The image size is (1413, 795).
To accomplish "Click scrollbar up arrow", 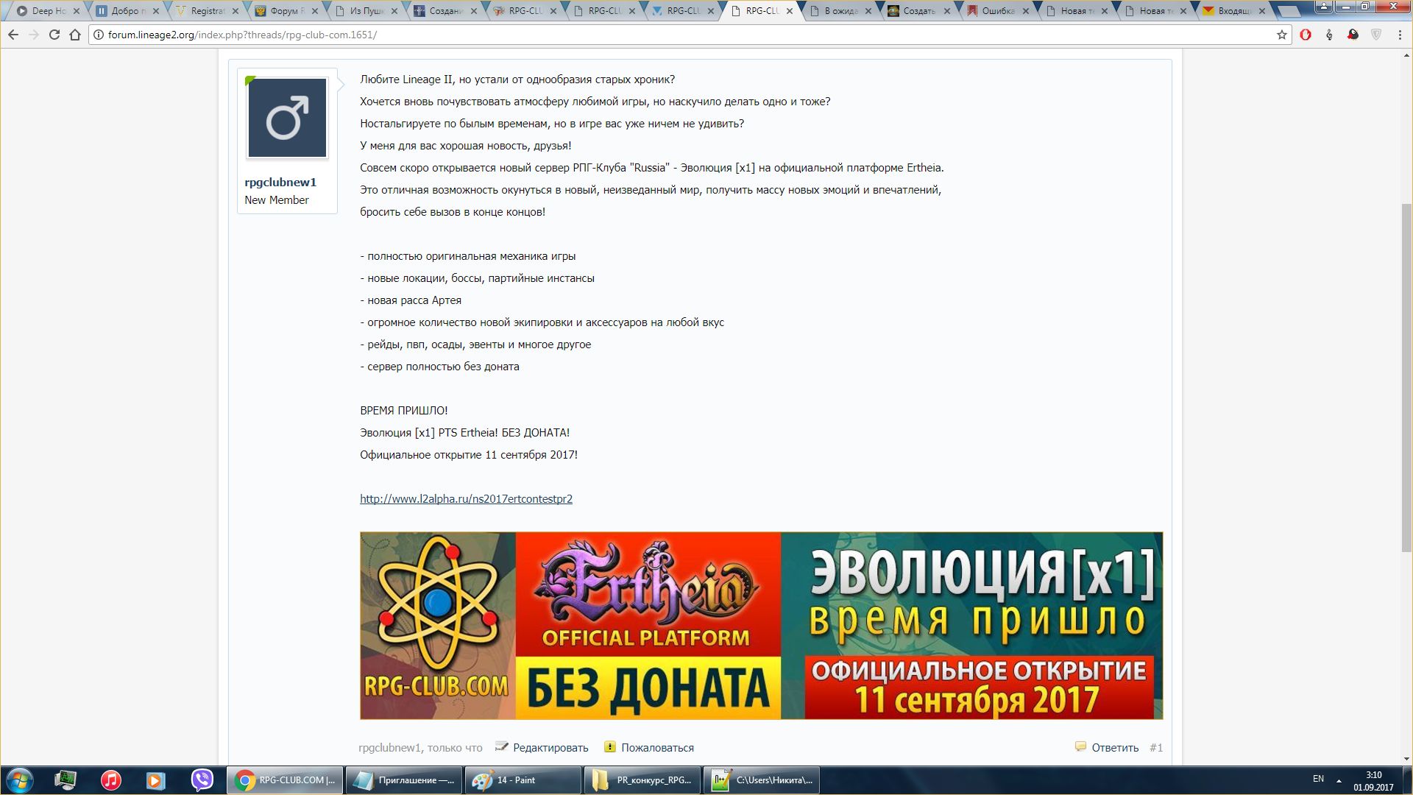I will coord(1406,55).
